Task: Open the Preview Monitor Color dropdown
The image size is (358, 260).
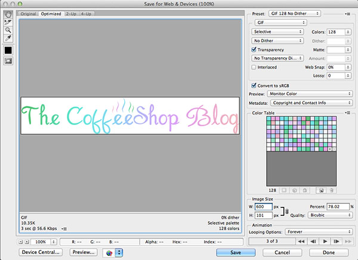Action: (310, 94)
